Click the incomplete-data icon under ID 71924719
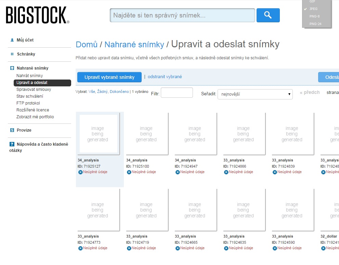This screenshot has height=265, width=339. click(129, 248)
